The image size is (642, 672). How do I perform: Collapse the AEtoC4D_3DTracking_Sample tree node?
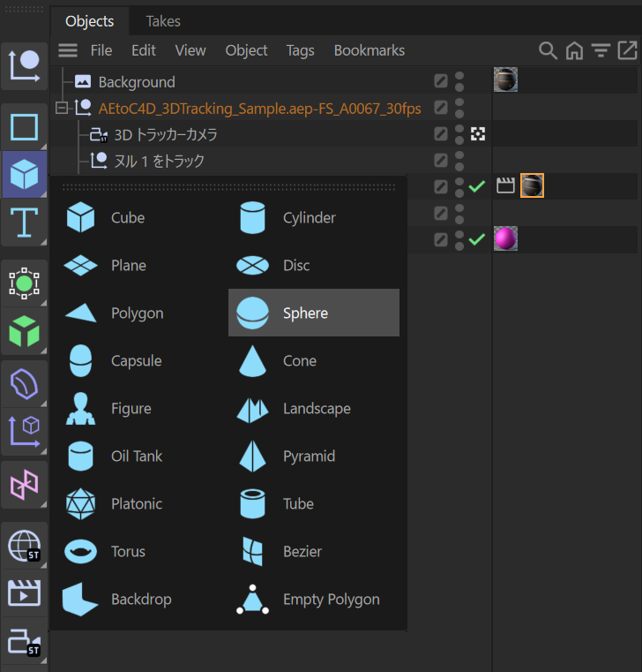(61, 109)
